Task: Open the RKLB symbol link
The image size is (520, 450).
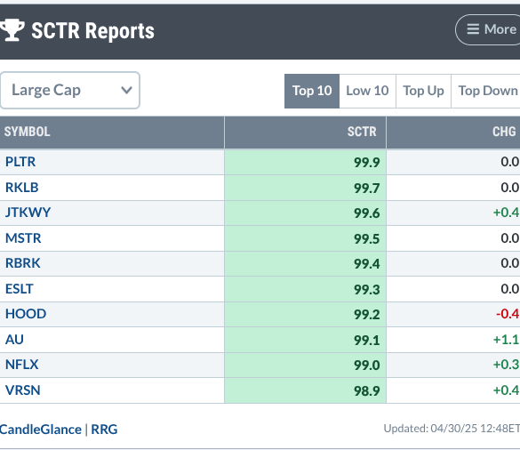Action: [22, 188]
